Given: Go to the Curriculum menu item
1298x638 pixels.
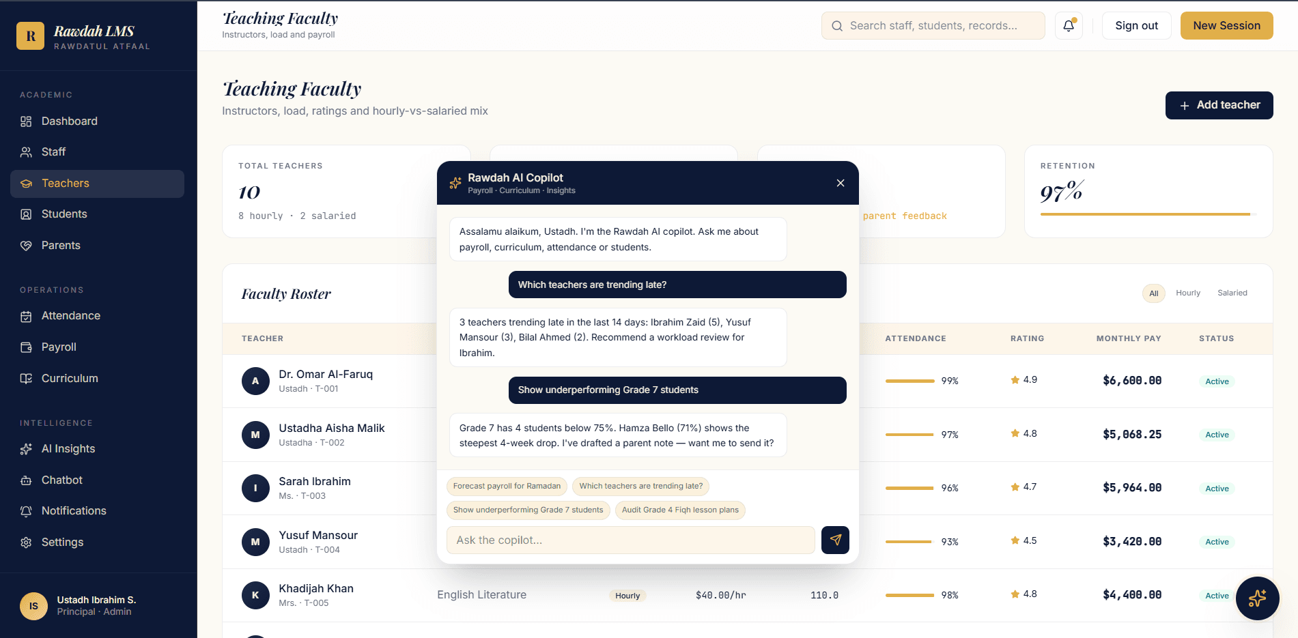Looking at the screenshot, I should tap(97, 379).
